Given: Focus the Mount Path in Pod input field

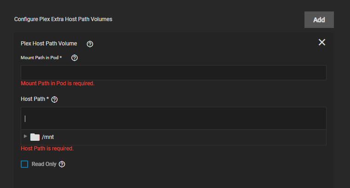Looking at the screenshot, I should pyautogui.click(x=173, y=72).
